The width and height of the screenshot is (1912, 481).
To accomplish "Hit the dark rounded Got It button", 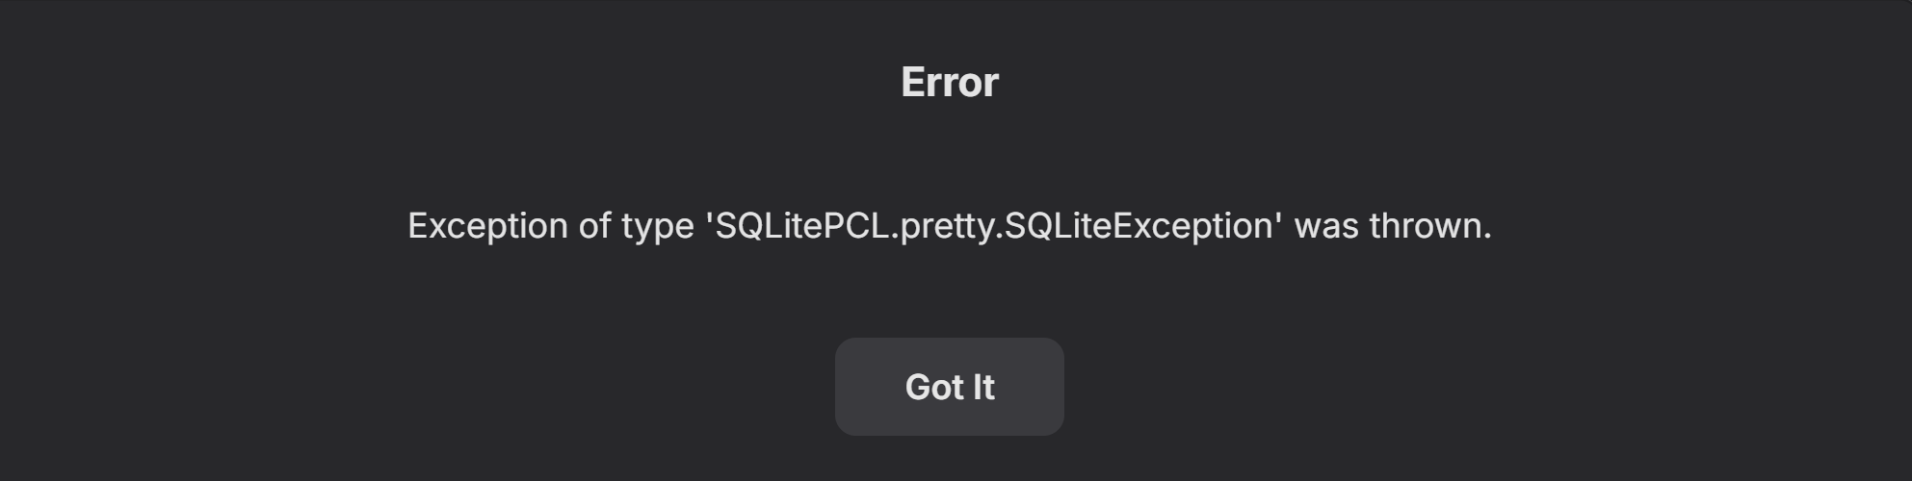I will pyautogui.click(x=949, y=387).
